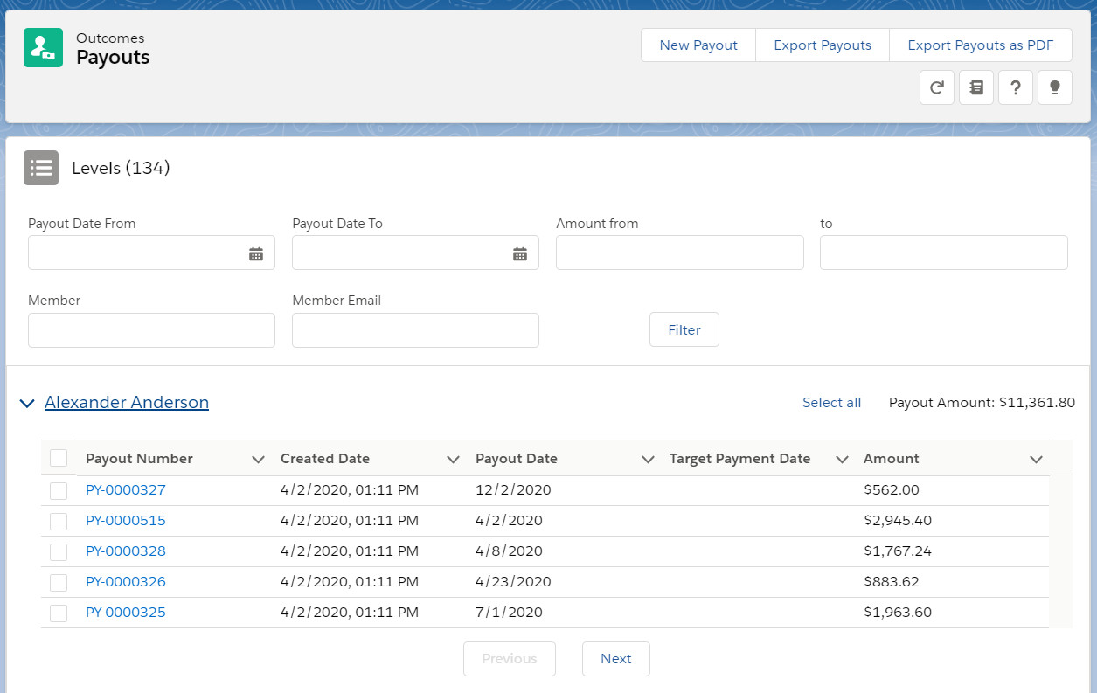Click the amount 'to' input field
This screenshot has height=693, width=1097.
pos(944,253)
